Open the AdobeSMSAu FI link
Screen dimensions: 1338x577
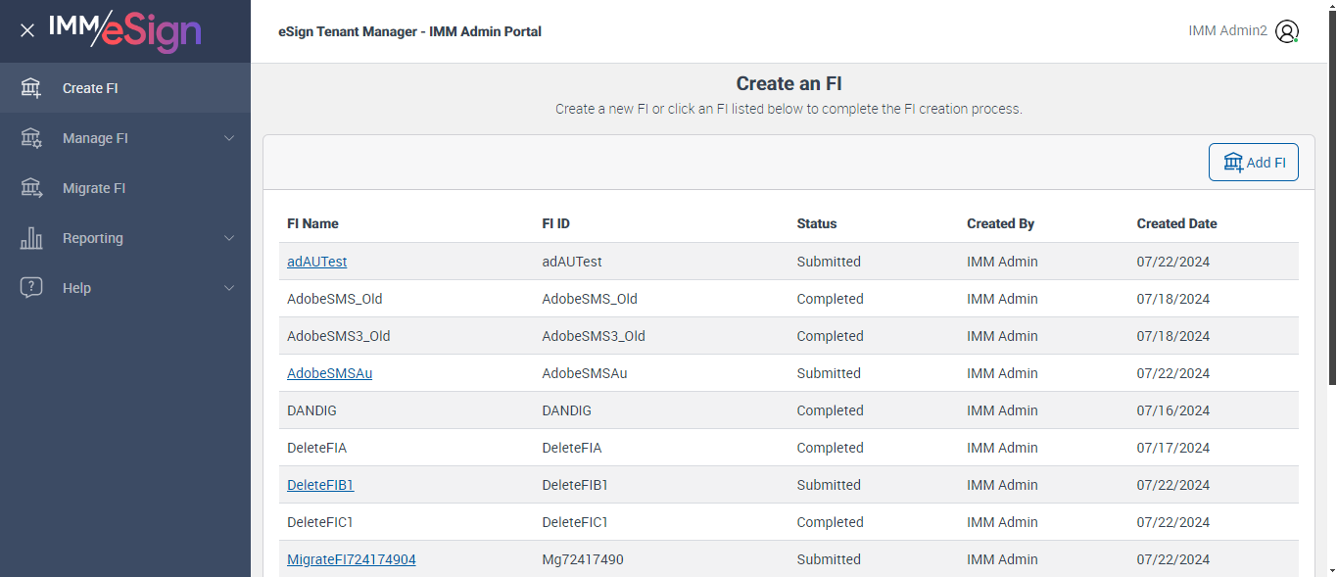(329, 373)
